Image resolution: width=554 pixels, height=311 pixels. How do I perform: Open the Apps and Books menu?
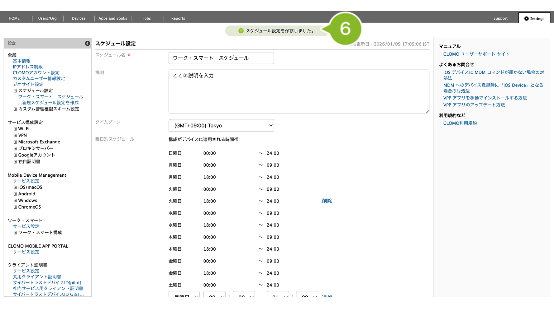(x=112, y=18)
